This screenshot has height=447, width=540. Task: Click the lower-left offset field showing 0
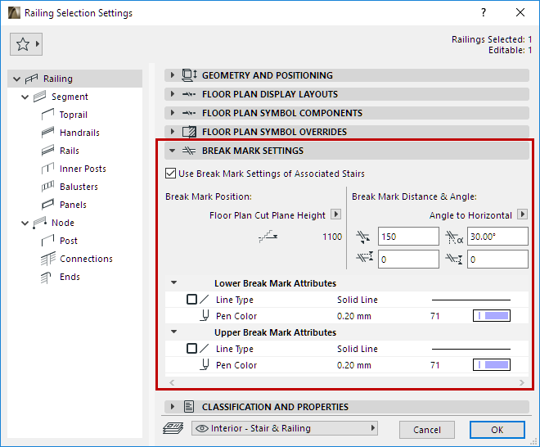[x=408, y=260]
